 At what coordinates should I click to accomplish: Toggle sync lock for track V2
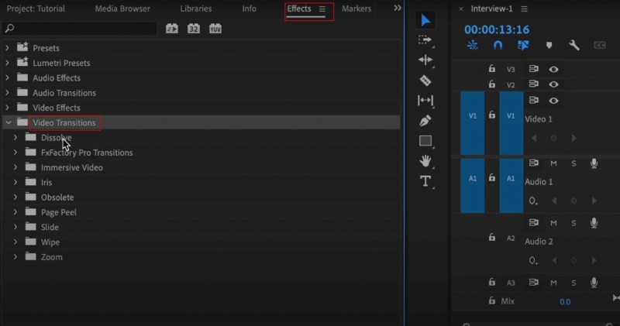(x=533, y=84)
